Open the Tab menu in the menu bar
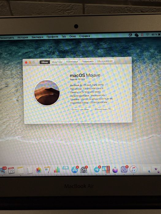The height and width of the screenshot is (214, 161). click(64, 36)
